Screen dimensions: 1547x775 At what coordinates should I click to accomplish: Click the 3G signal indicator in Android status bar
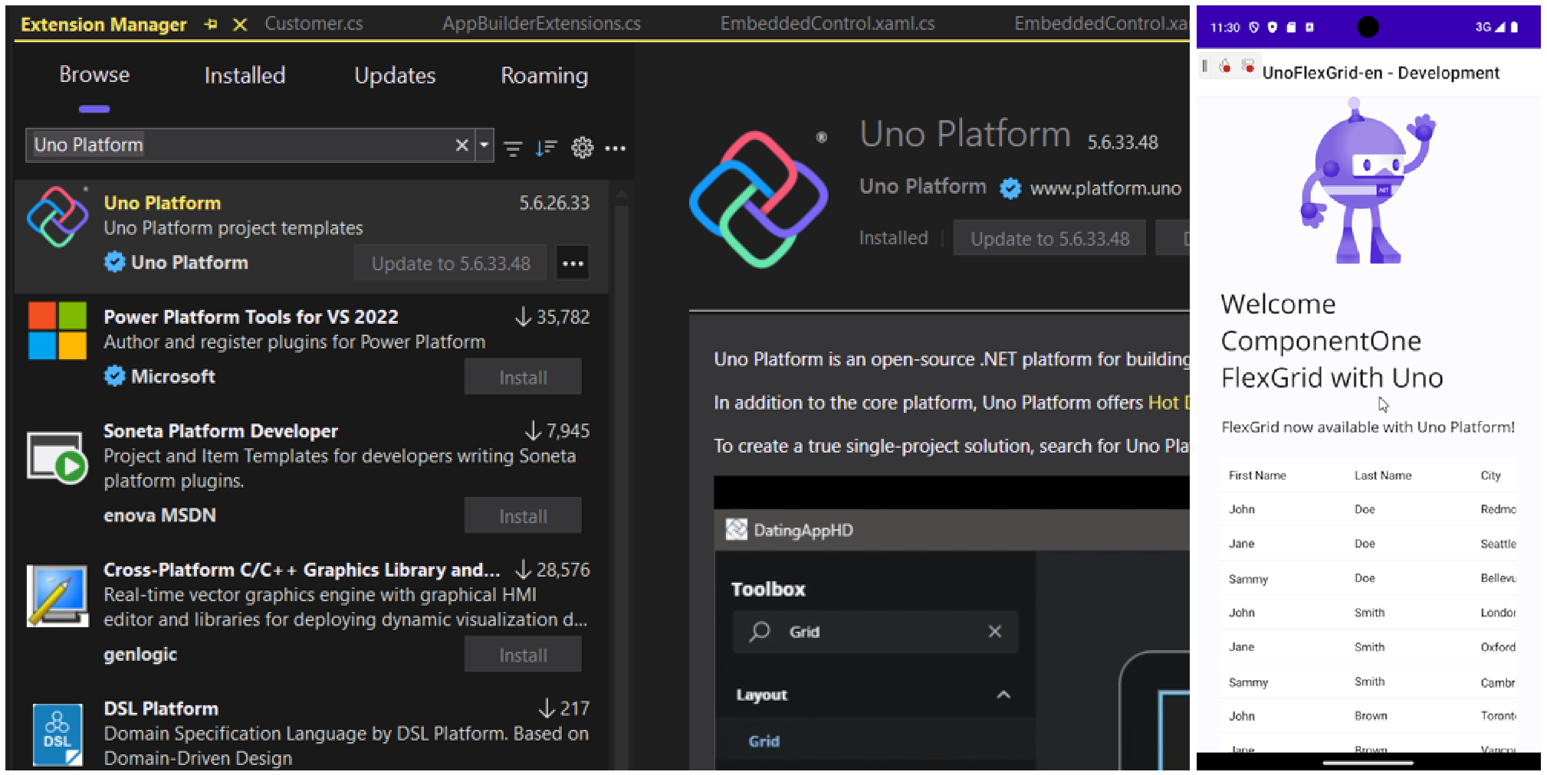[x=1490, y=27]
